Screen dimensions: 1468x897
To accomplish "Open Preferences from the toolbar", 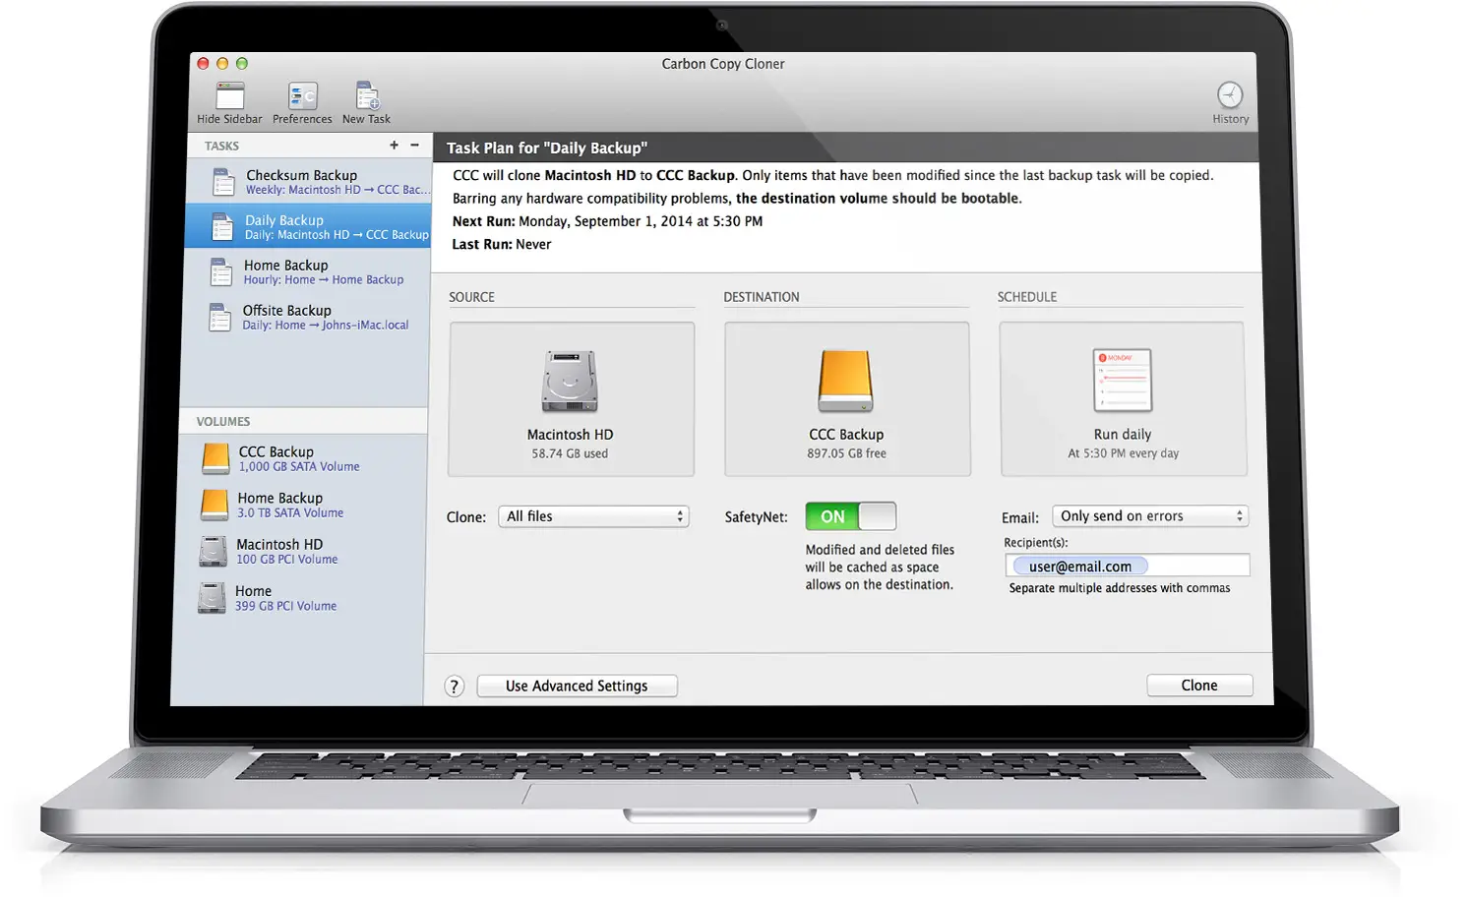I will [303, 96].
